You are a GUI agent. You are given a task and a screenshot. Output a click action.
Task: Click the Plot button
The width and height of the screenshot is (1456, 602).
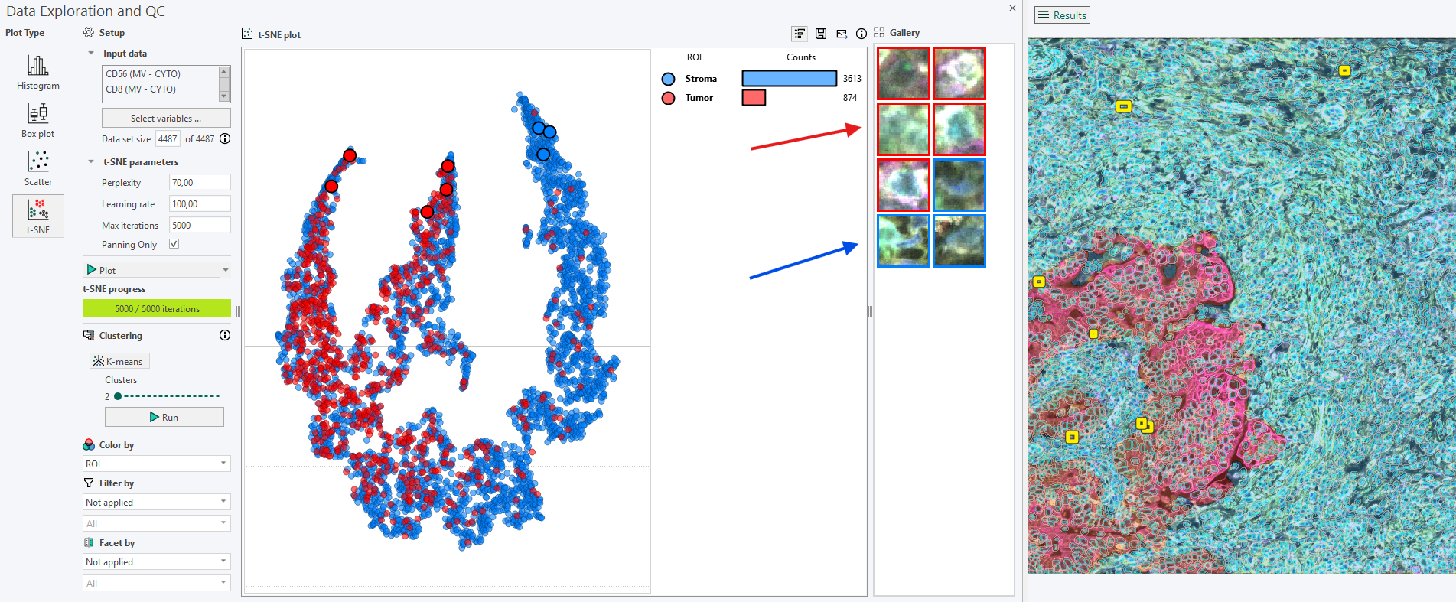pyautogui.click(x=151, y=270)
